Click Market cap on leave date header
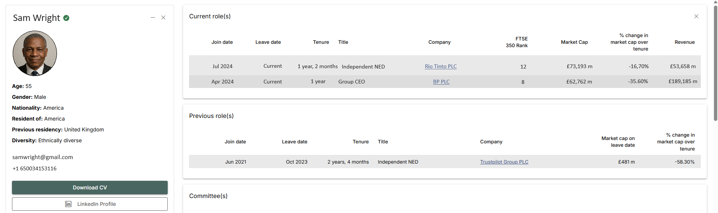Image resolution: width=718 pixels, height=213 pixels. click(618, 142)
